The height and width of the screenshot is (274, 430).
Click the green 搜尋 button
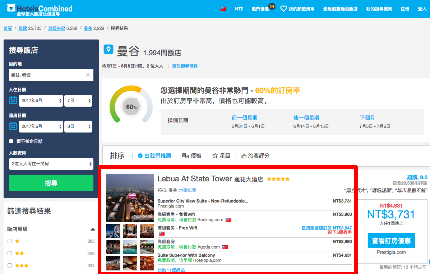pyautogui.click(x=51, y=183)
